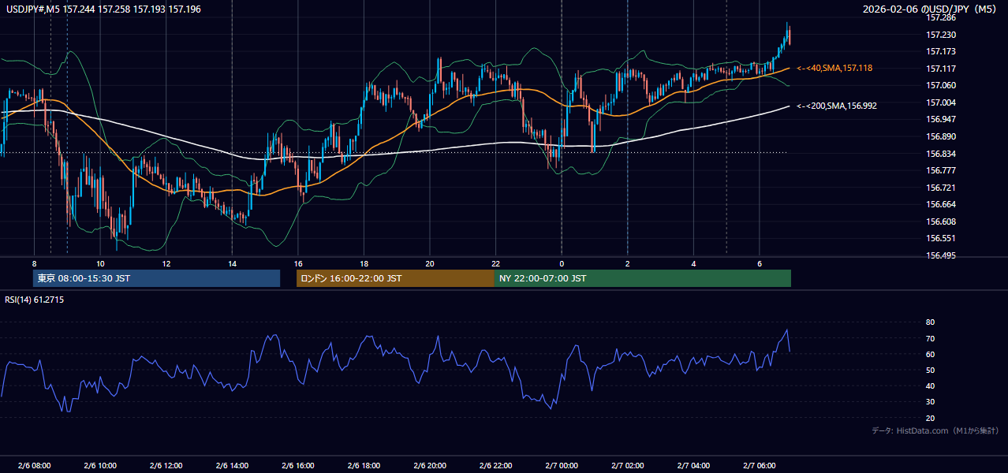Viewport: 1008px width, 473px height.
Task: Click the RSI(14) 61.2715 indicator label
Action: pyautogui.click(x=35, y=300)
